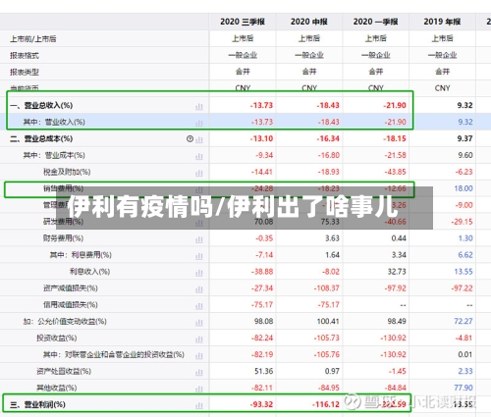Click the 报表类型 row label
Viewport: 491px width, 417px height.
[25, 73]
